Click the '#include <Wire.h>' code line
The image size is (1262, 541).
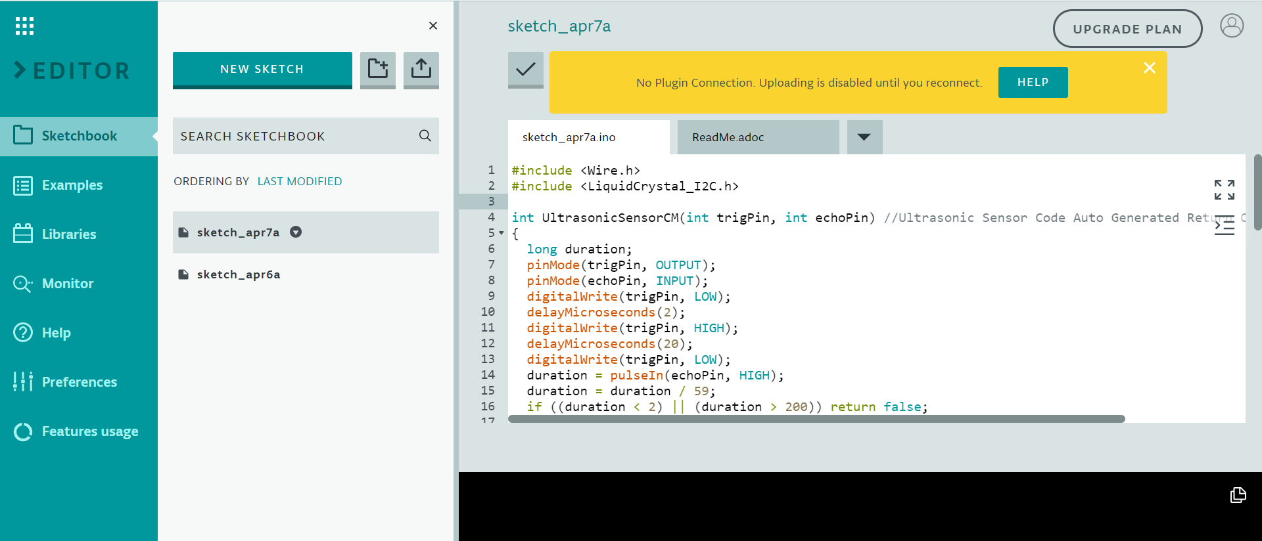576,171
